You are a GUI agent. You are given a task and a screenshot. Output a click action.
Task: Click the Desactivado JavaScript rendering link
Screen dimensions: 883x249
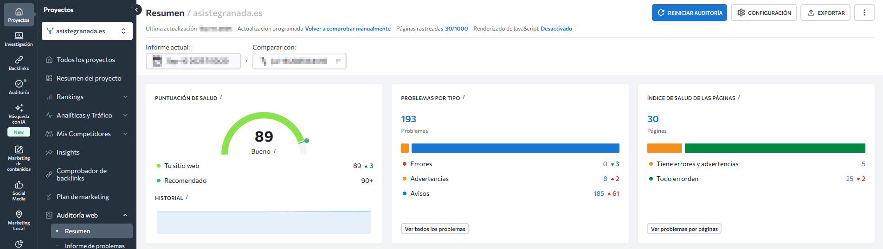pyautogui.click(x=556, y=29)
